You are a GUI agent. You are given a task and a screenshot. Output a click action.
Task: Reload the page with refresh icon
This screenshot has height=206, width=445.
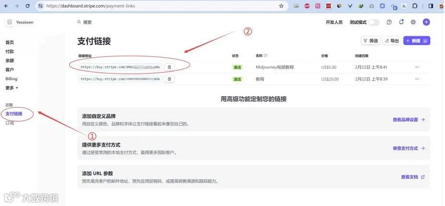coord(27,6)
